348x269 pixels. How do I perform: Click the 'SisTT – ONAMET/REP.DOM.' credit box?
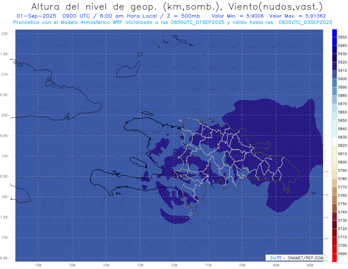tap(296, 258)
